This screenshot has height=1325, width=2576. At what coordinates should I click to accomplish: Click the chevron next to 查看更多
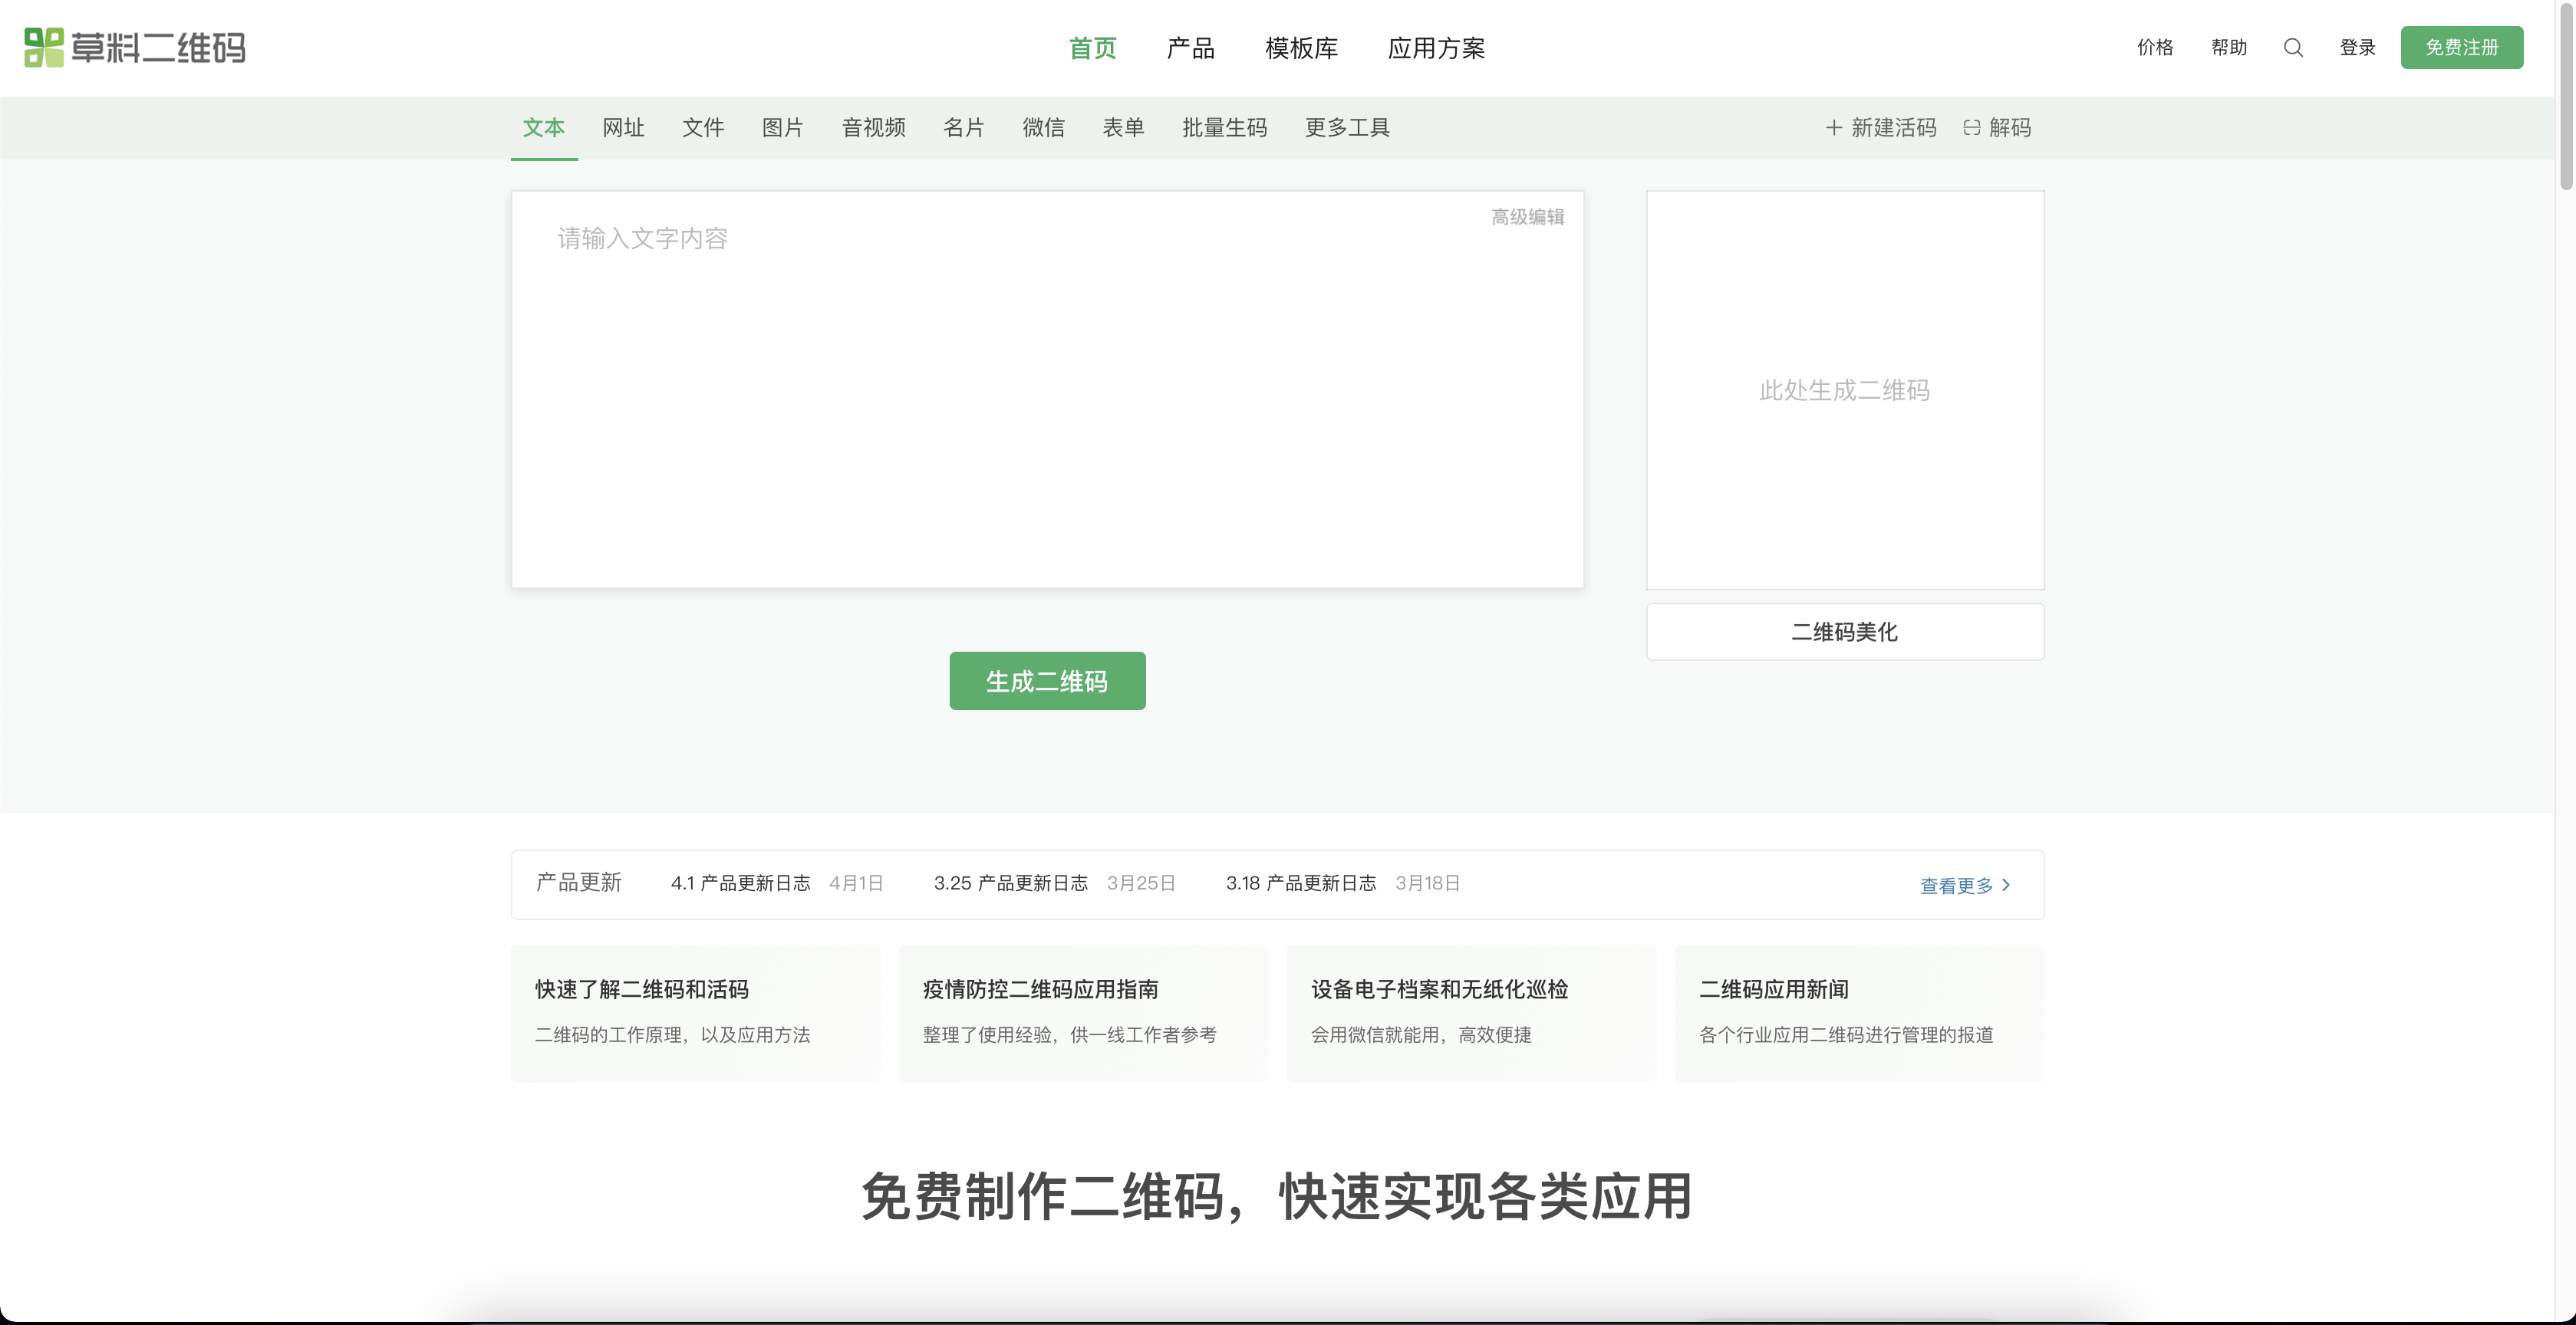tap(2006, 886)
